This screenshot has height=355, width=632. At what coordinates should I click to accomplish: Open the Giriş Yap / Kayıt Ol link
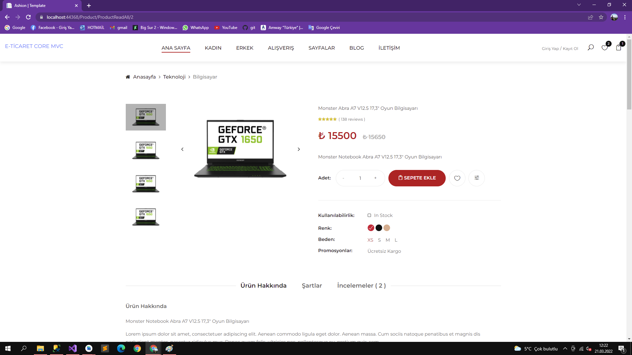pyautogui.click(x=560, y=49)
